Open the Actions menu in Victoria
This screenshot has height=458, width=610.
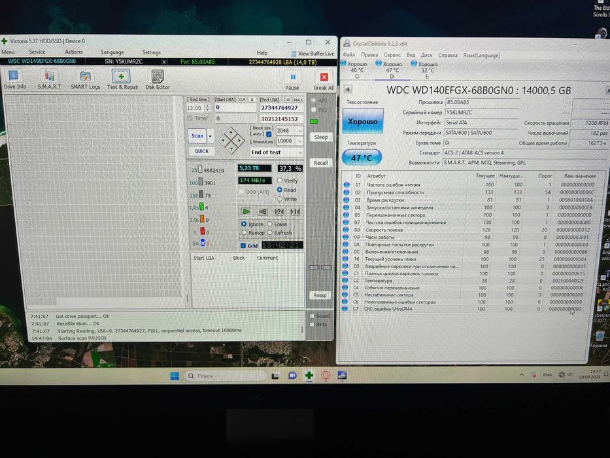tap(73, 52)
